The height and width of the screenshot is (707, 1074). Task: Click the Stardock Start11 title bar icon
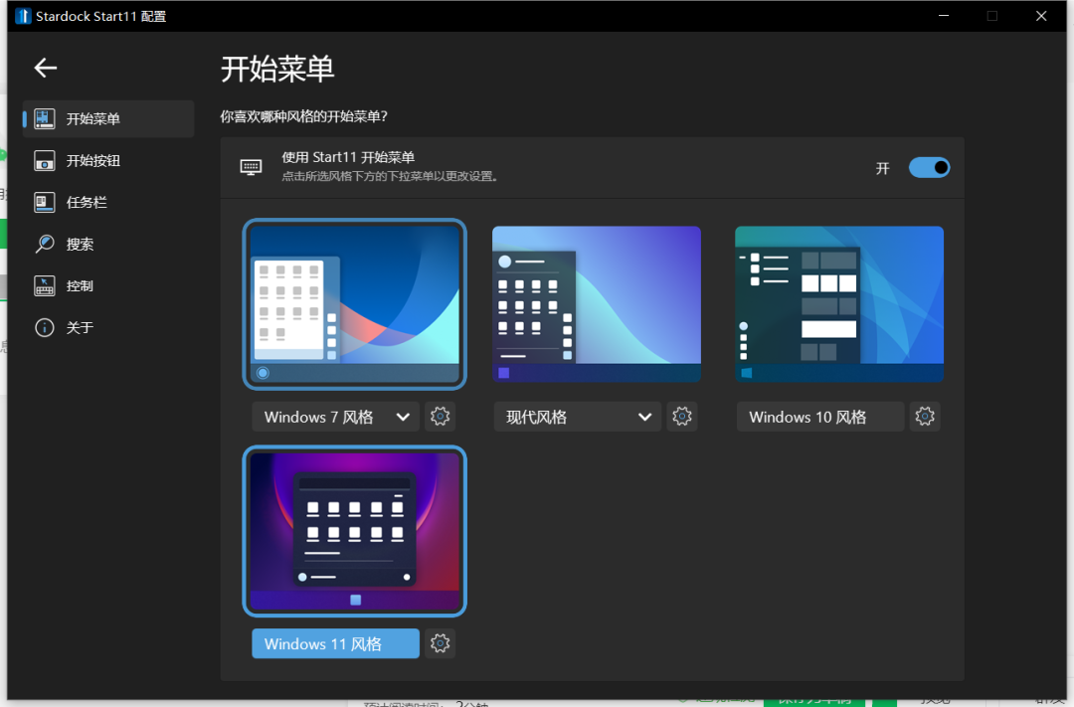(23, 16)
